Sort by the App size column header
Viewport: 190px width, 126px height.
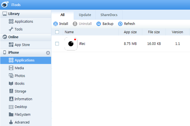[130, 32]
